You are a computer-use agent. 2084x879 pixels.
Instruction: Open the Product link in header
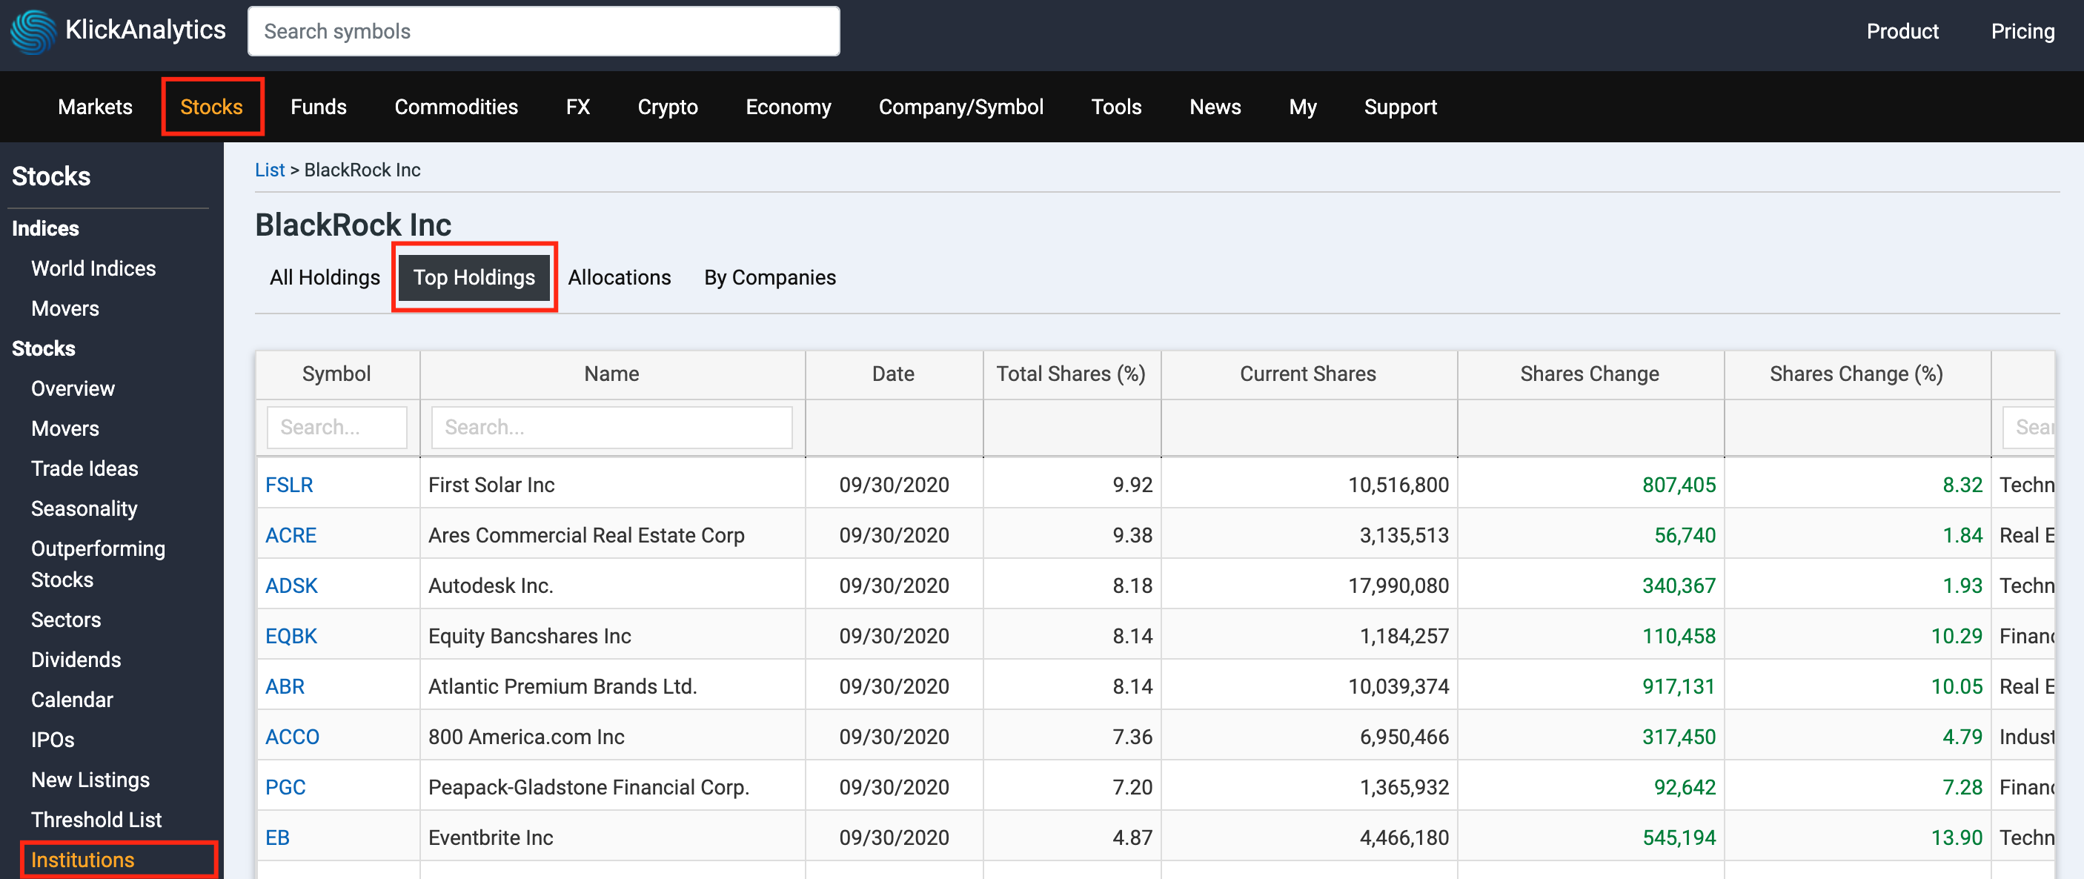(1902, 32)
